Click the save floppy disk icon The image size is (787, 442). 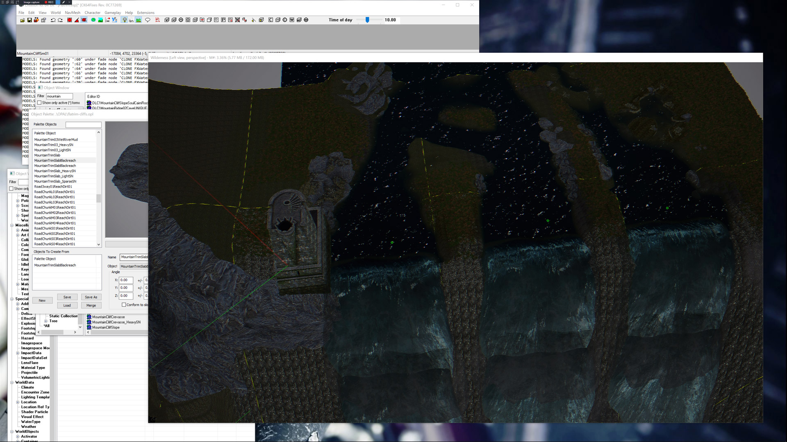click(x=30, y=20)
